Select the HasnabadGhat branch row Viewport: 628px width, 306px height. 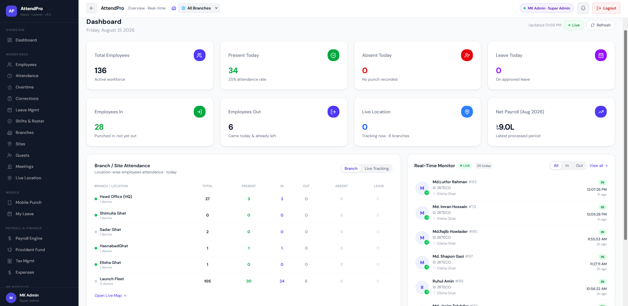243,248
